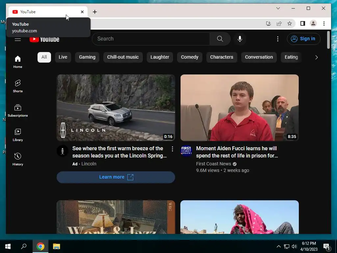Open the volume tray icon
This screenshot has width=337, height=253.
(x=294, y=246)
